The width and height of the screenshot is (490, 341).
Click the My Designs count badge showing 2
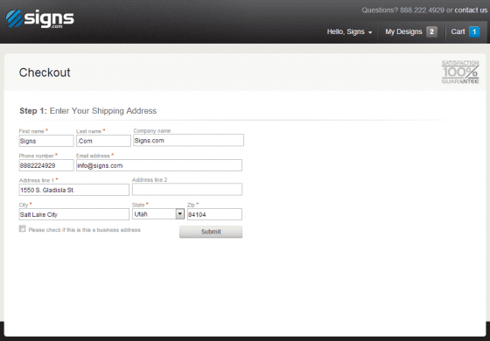click(431, 31)
